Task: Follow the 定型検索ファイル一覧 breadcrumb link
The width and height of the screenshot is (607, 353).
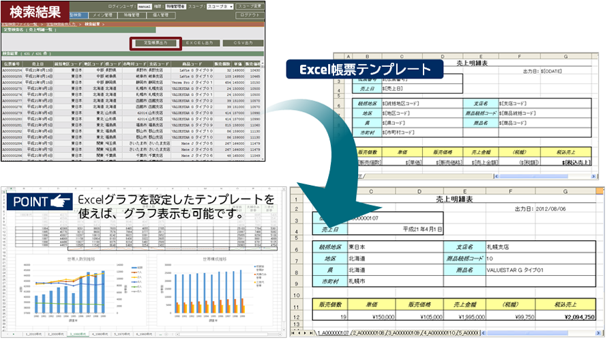Action: [19, 24]
